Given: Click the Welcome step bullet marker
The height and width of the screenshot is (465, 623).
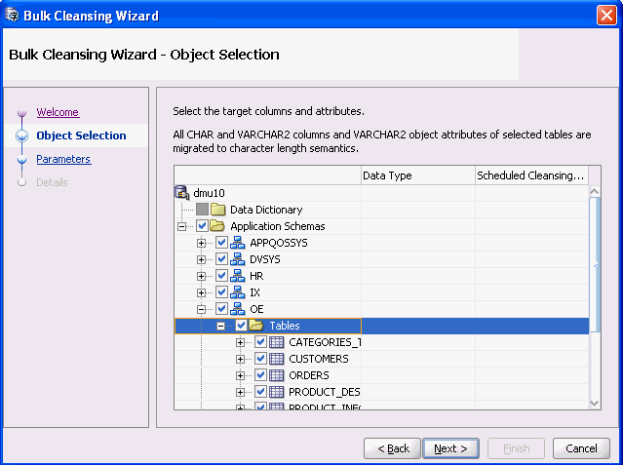Looking at the screenshot, I should 21,112.
